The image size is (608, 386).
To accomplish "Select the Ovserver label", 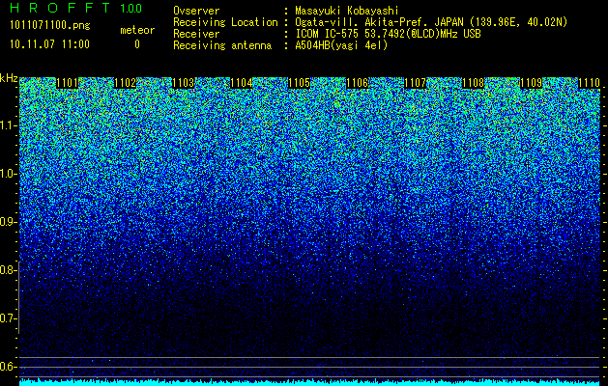I will tap(196, 11).
